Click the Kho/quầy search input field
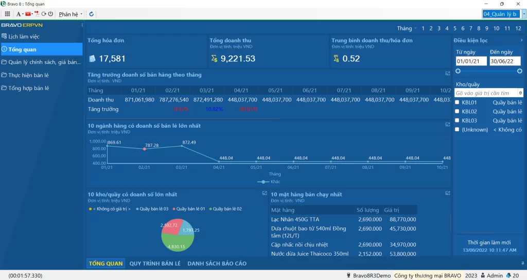The image size is (527, 280). coord(486,93)
